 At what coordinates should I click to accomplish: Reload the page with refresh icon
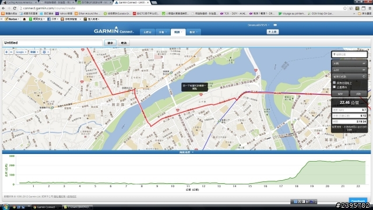coord(15,8)
